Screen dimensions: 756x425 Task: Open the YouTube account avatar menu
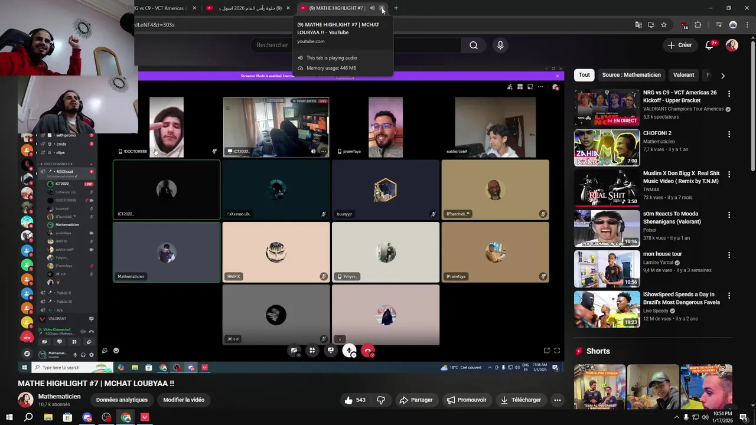[732, 45]
